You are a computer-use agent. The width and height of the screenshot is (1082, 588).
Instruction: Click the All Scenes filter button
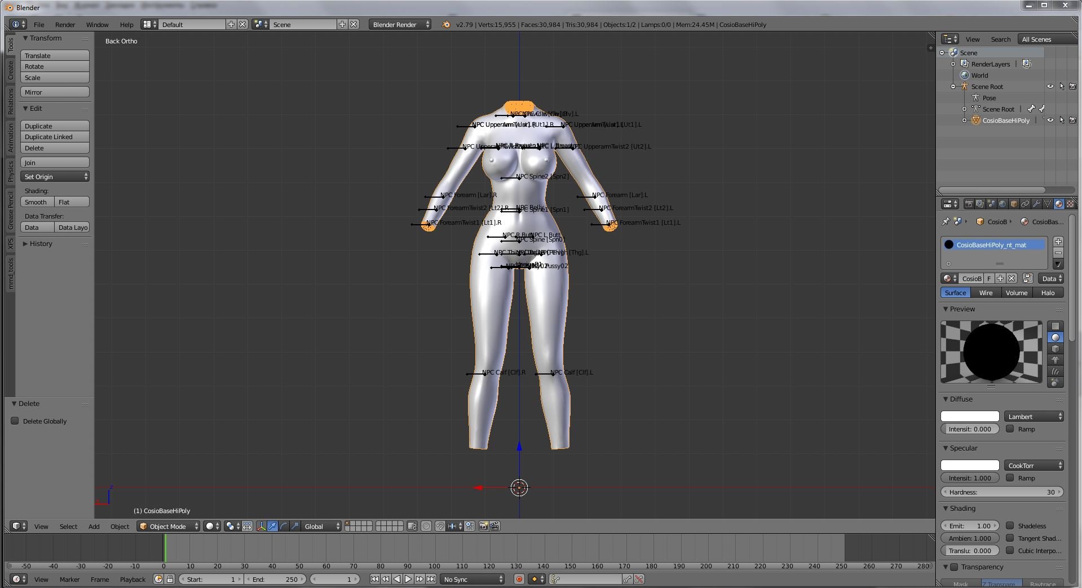(x=1048, y=39)
